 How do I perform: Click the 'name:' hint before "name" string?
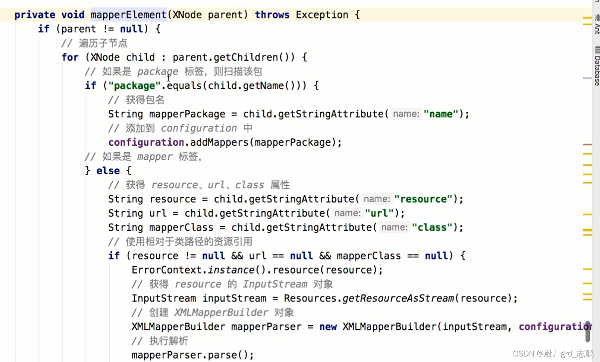click(x=406, y=114)
